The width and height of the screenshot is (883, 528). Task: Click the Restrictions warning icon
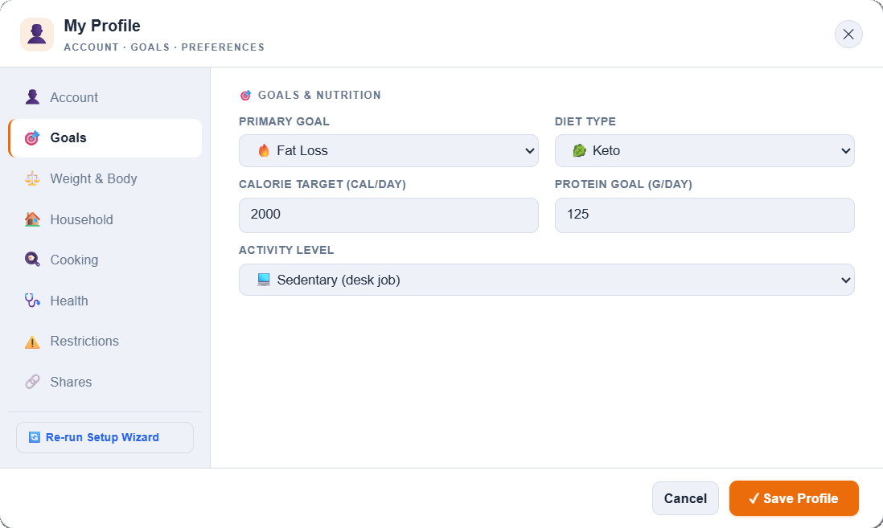pos(32,342)
